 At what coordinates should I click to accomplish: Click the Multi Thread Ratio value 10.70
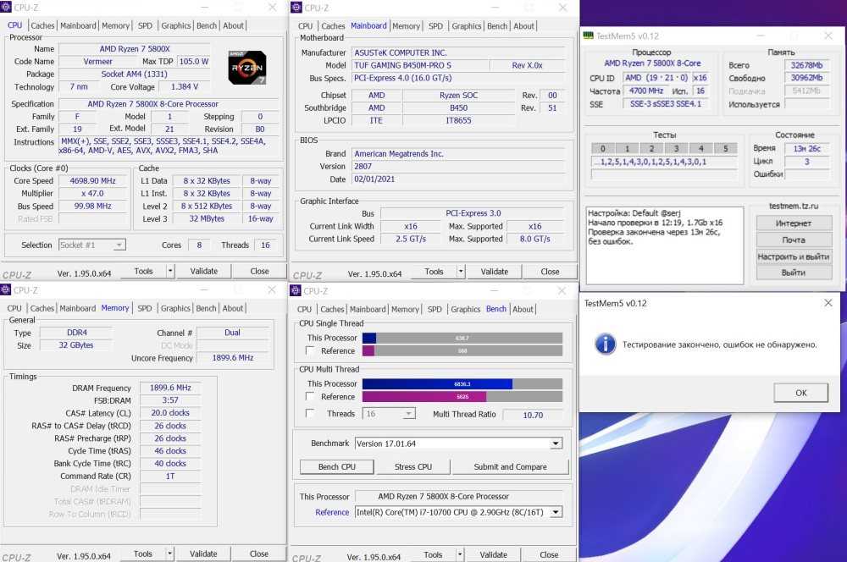pyautogui.click(x=533, y=415)
